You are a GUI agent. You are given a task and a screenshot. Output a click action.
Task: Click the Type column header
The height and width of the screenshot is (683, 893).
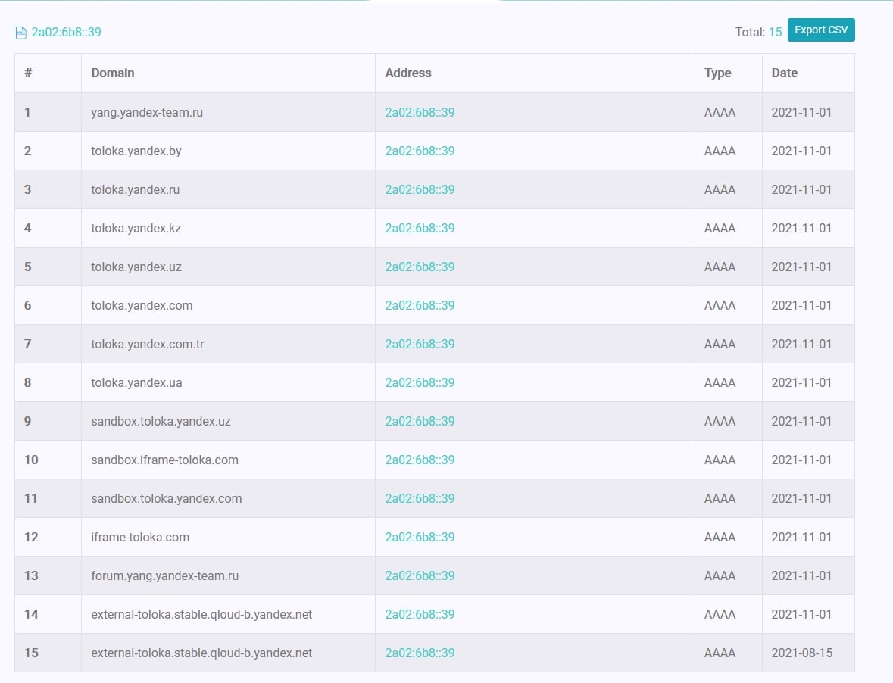point(717,73)
